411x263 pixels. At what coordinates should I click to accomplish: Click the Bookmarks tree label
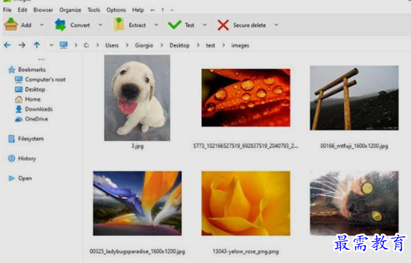point(32,70)
